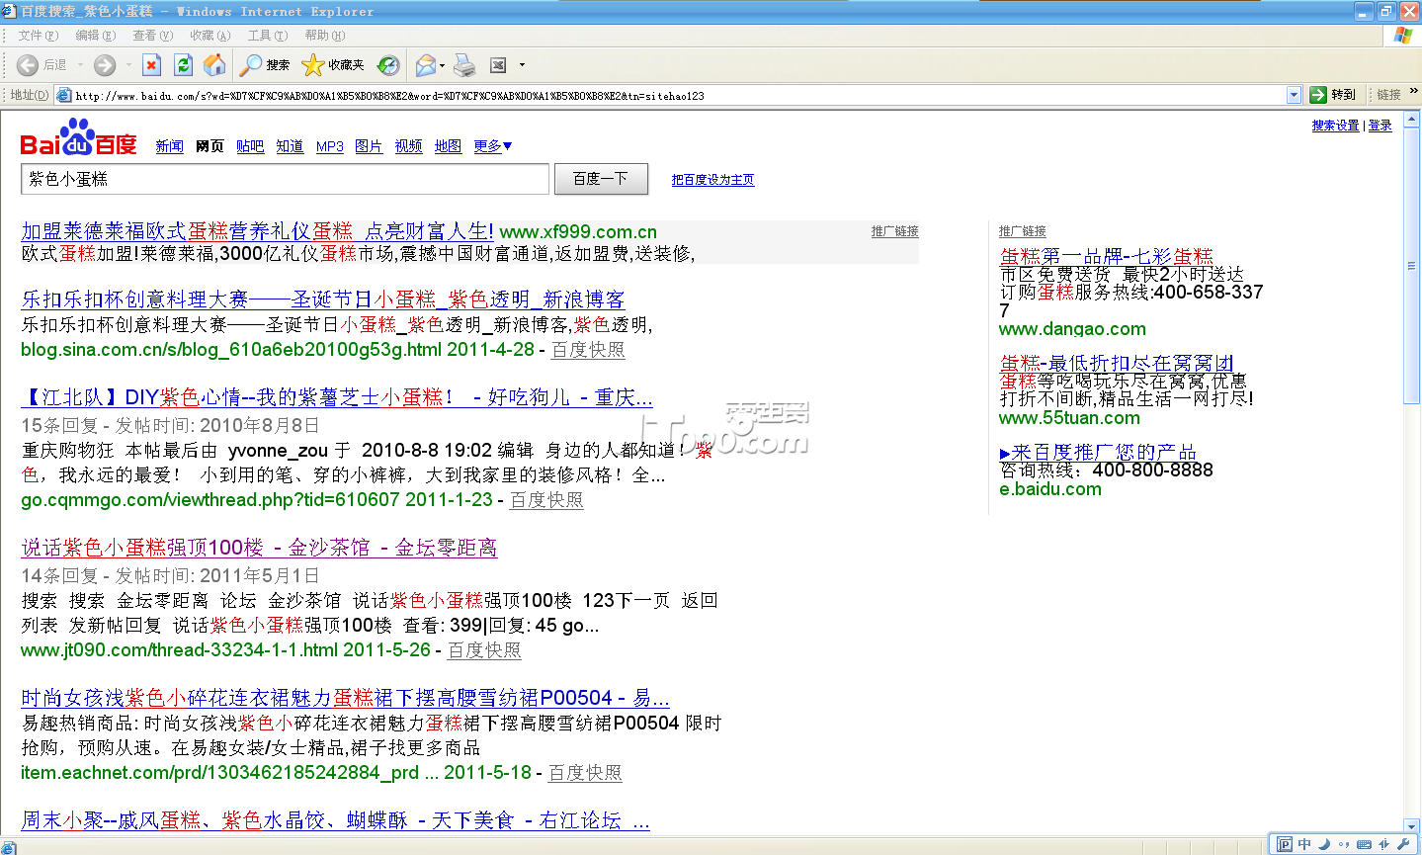Screen dimensions: 1422x855
Task: Open the 收藏(A) menu
Action: coord(210,36)
